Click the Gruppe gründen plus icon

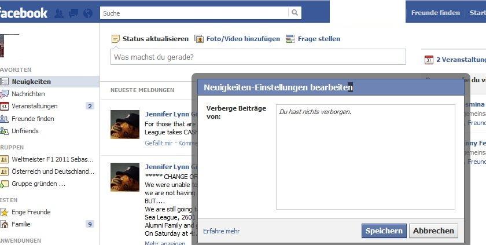(5, 184)
